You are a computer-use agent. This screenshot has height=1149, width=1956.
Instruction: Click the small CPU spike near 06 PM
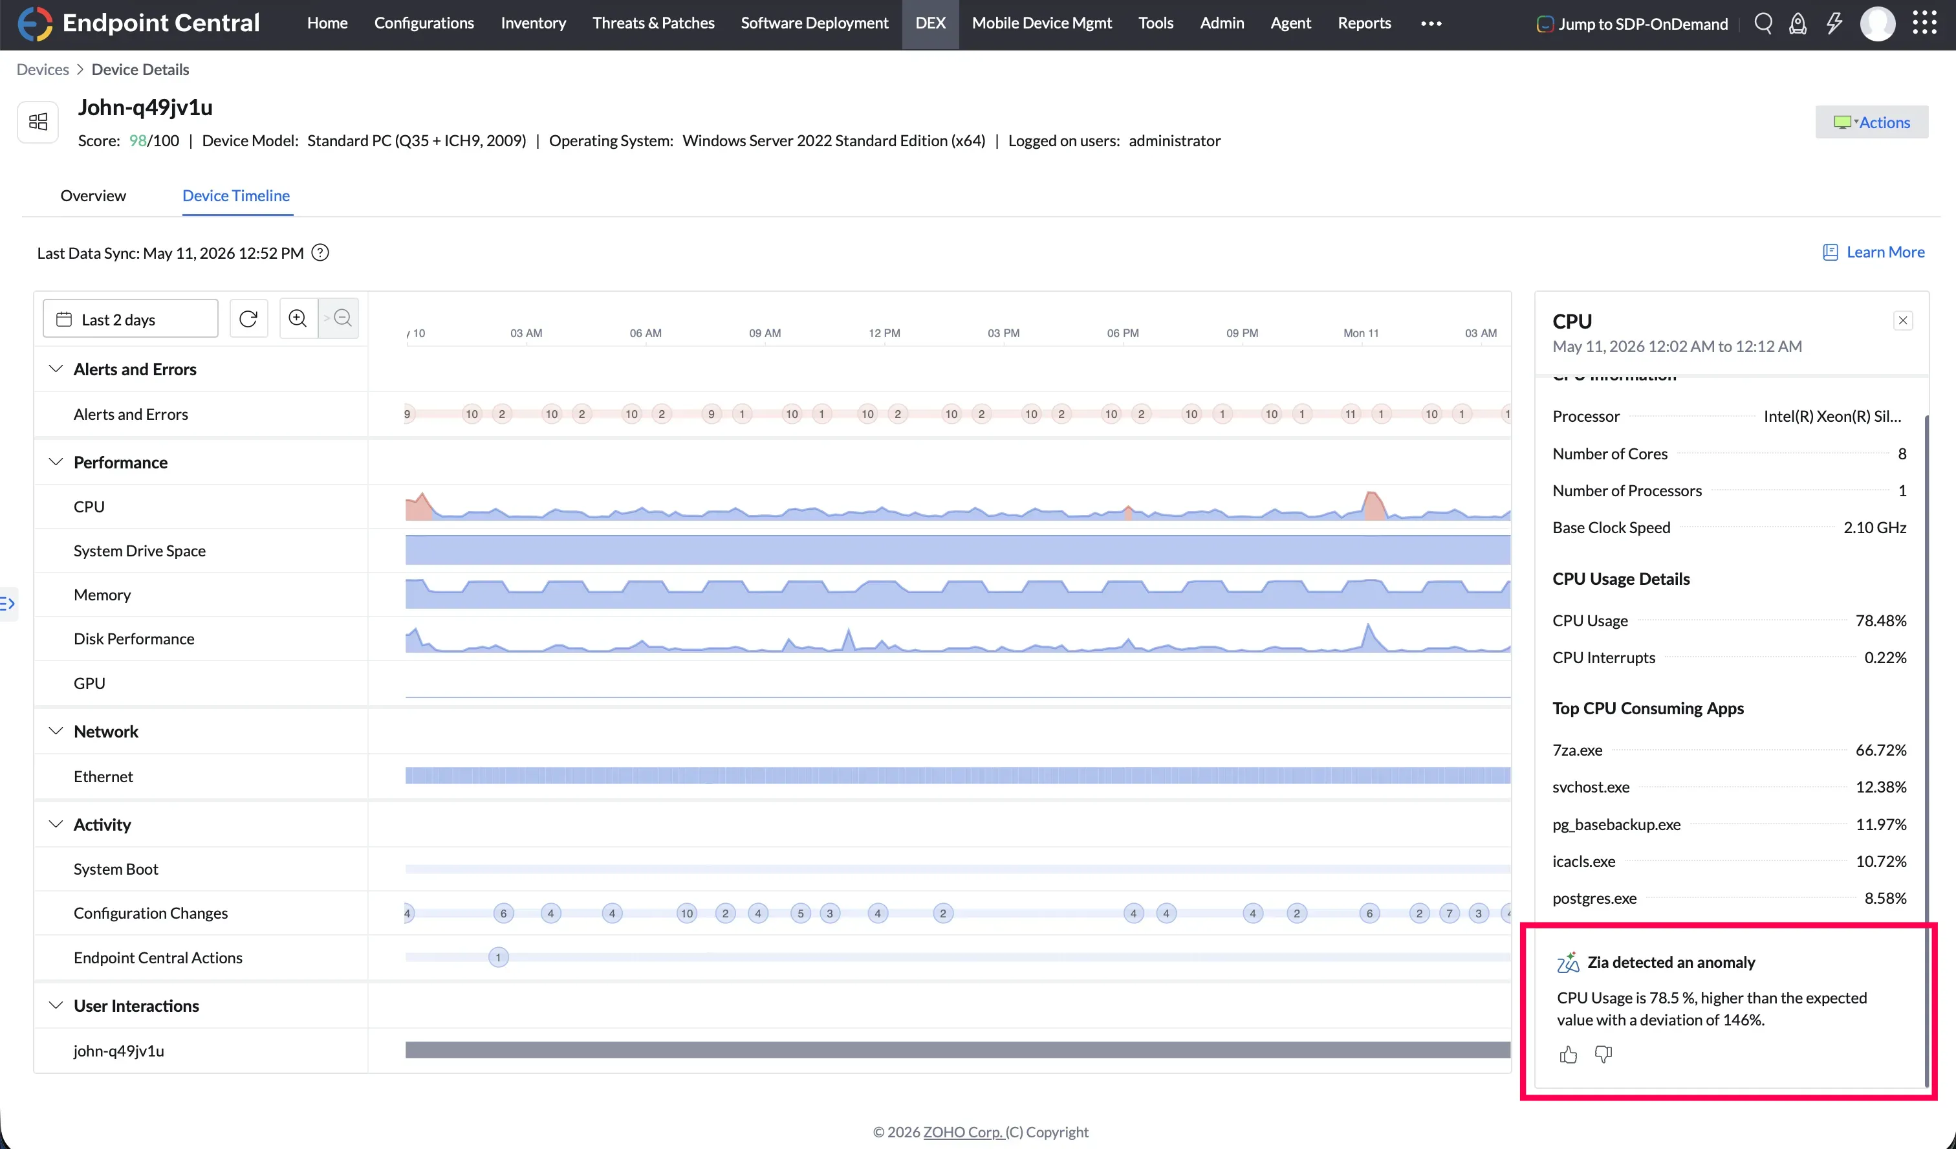click(1129, 512)
